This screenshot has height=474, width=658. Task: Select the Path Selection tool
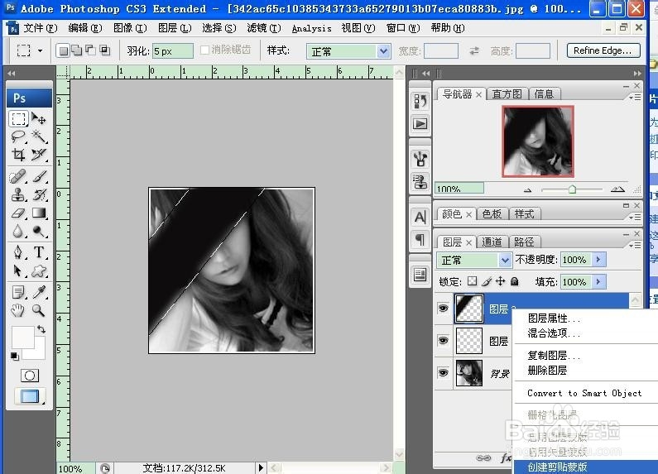pyautogui.click(x=18, y=271)
